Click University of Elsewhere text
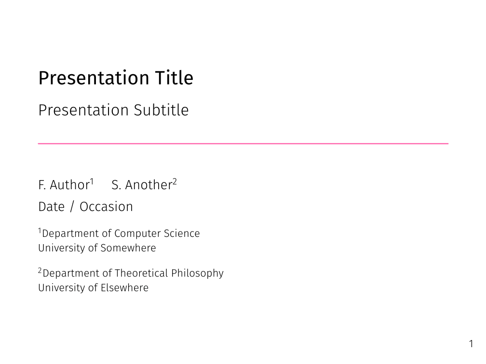Viewport: 486px width, 364px height. pos(93,288)
